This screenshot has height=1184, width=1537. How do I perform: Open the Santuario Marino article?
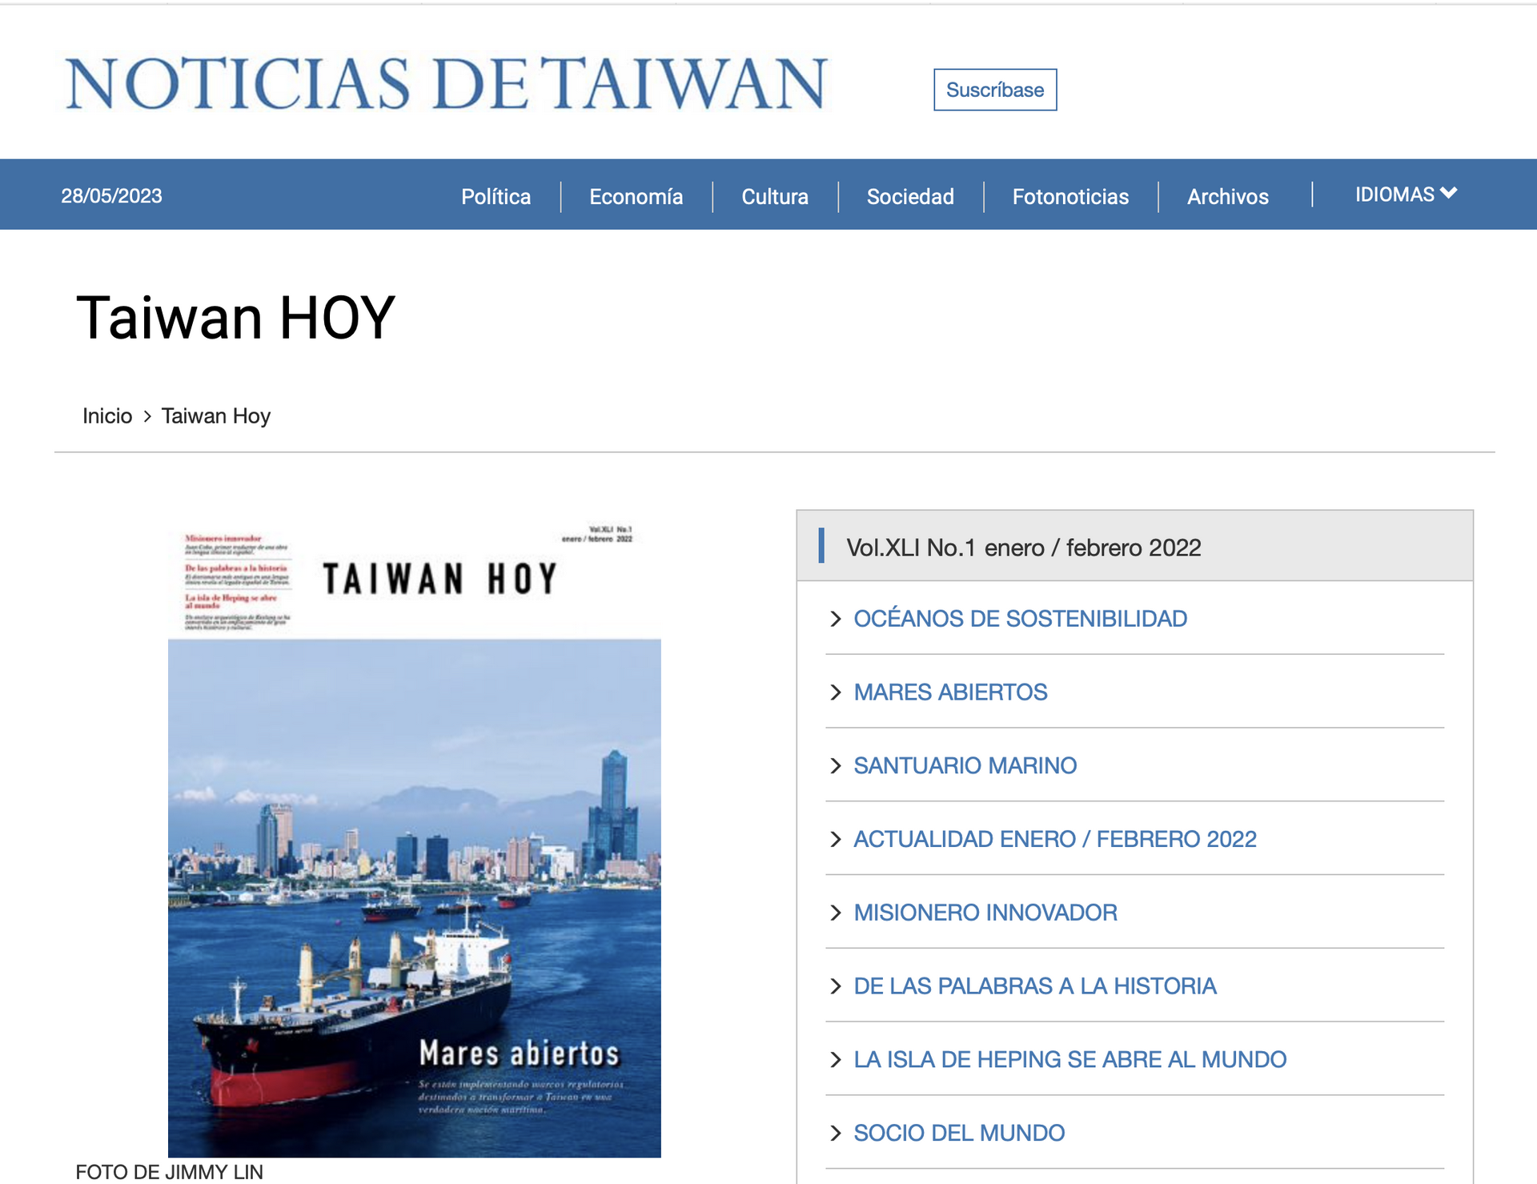pyautogui.click(x=965, y=766)
